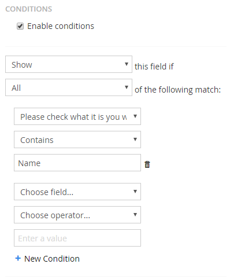Click the Name value input field

77,163
